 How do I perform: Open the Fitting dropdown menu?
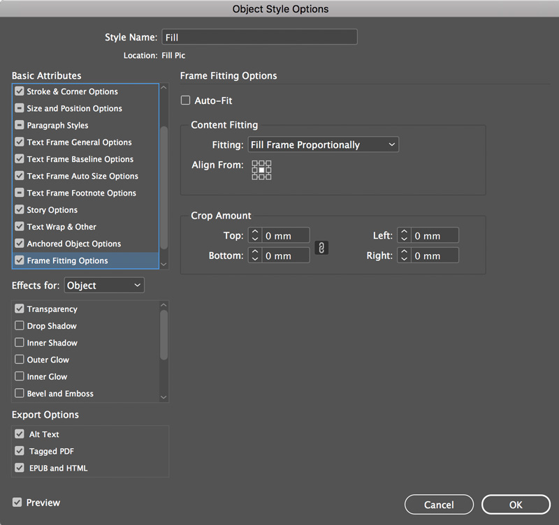324,145
